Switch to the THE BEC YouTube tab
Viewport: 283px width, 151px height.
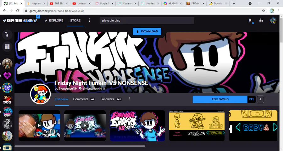coord(59,3)
